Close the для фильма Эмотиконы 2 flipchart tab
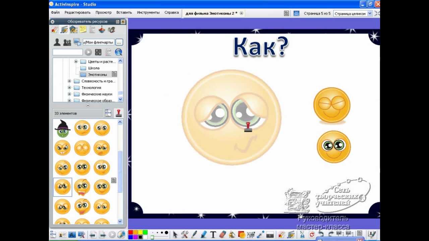The width and height of the screenshot is (429, 241). 241,13
